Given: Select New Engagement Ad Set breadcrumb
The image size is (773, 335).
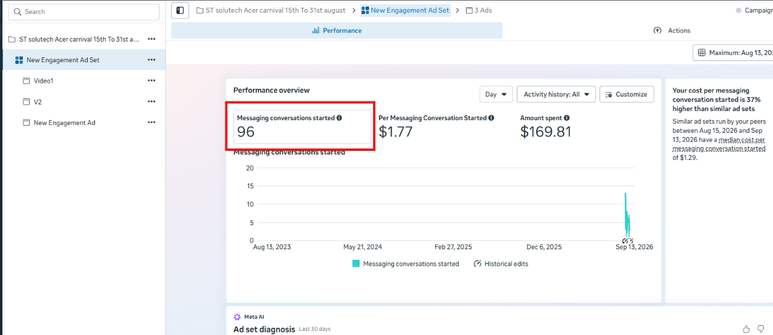Looking at the screenshot, I should [x=405, y=10].
